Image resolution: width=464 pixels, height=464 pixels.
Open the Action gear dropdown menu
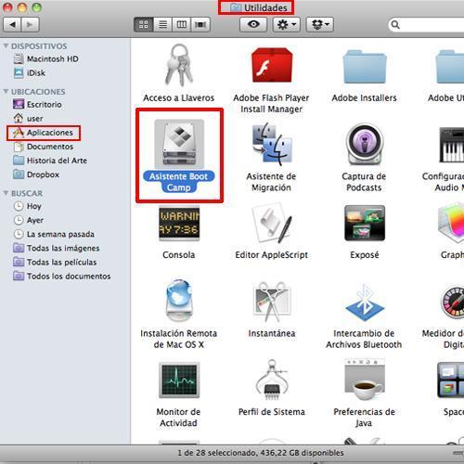pos(287,24)
